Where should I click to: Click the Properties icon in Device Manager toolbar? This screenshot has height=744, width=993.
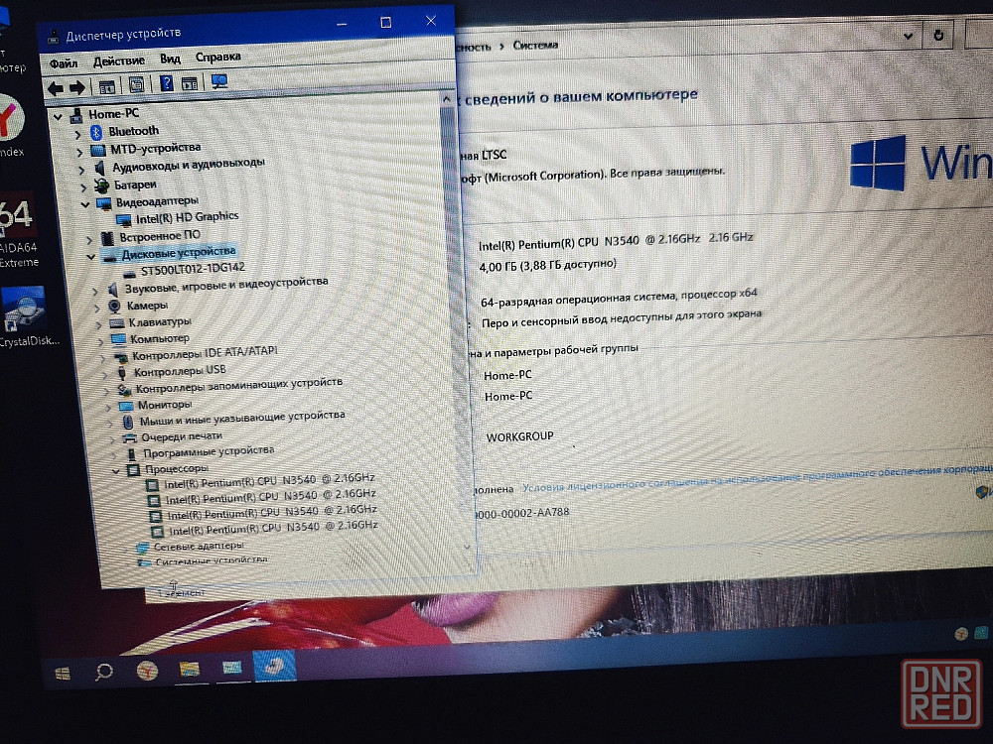136,84
